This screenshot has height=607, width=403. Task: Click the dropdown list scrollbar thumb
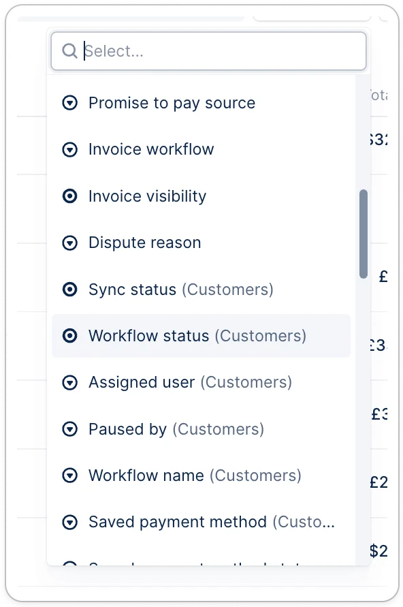pos(363,234)
